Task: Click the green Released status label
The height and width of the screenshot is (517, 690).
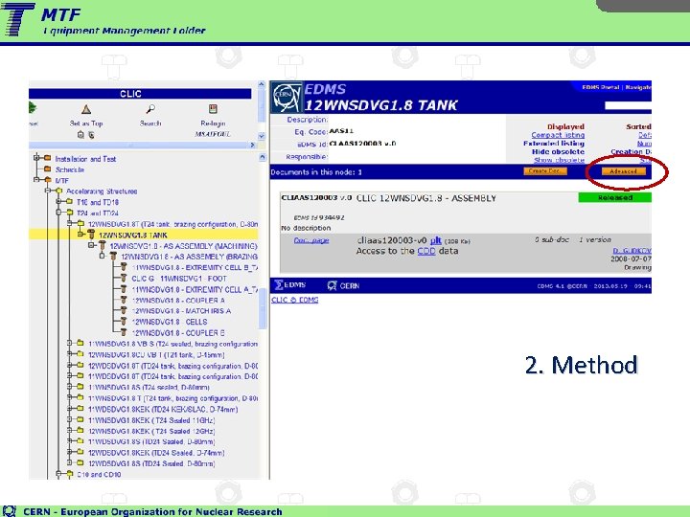Action: tap(614, 198)
